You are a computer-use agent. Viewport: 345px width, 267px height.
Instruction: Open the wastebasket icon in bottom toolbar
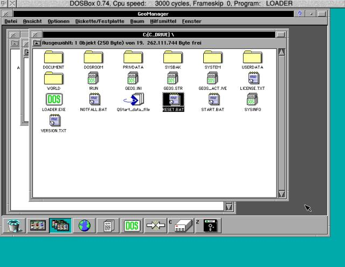point(13,226)
